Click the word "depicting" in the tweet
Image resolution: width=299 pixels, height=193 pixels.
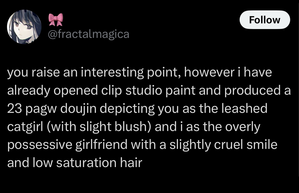tap(127, 108)
